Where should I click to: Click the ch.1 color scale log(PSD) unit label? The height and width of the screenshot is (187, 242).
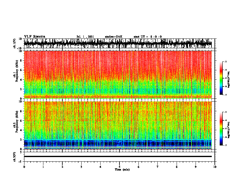(x=229, y=79)
